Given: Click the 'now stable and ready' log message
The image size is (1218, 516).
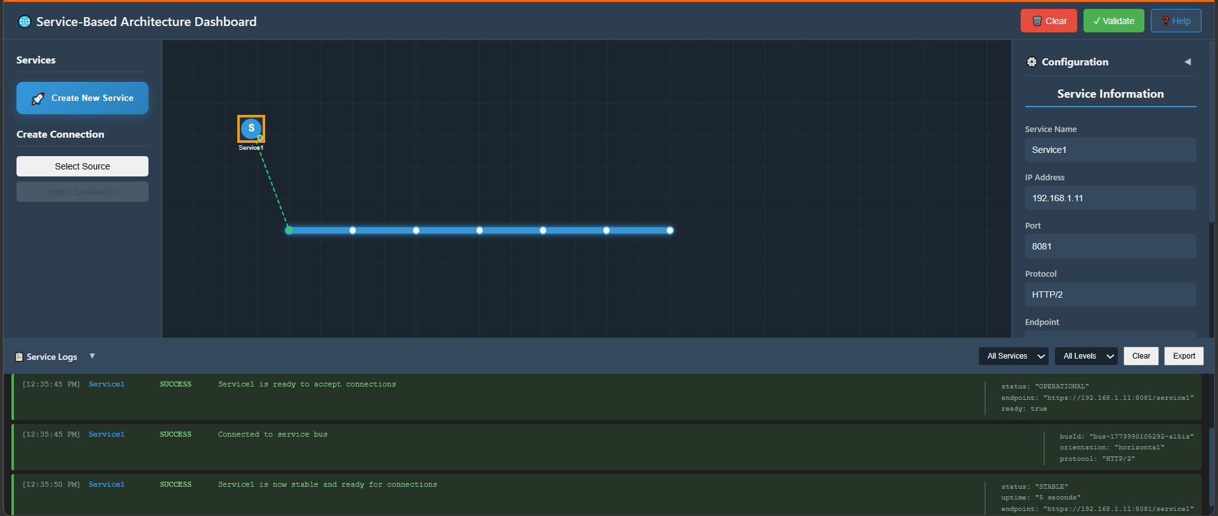Looking at the screenshot, I should pos(327,484).
